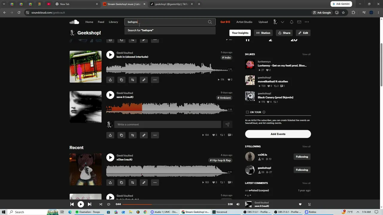Expand the user menu chevron beside avatar

click(282, 22)
